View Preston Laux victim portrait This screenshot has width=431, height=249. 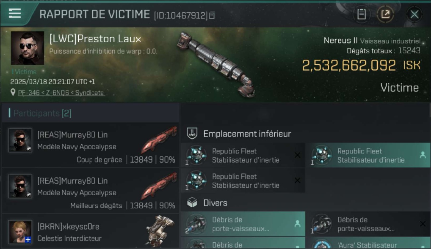(x=27, y=48)
